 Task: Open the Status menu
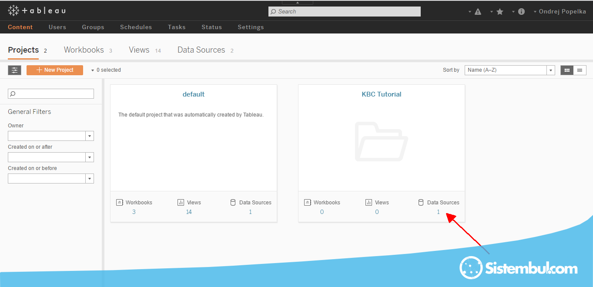click(212, 27)
